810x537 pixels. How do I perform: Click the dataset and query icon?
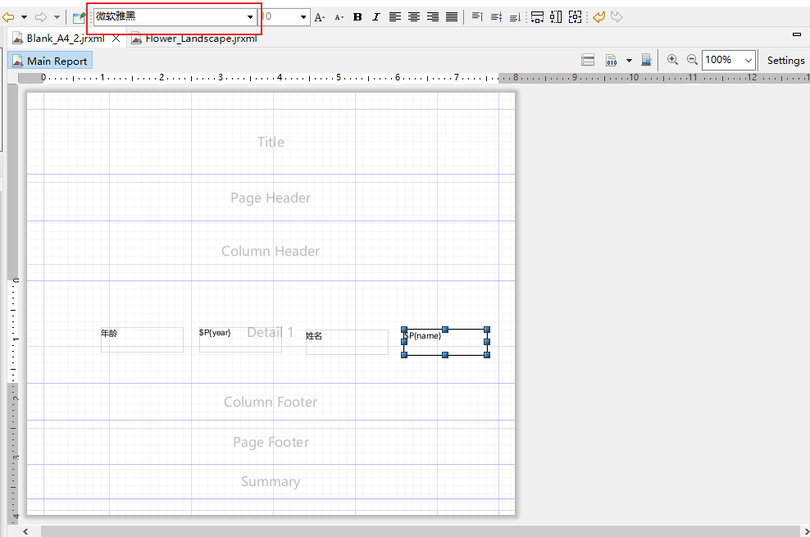[646, 60]
